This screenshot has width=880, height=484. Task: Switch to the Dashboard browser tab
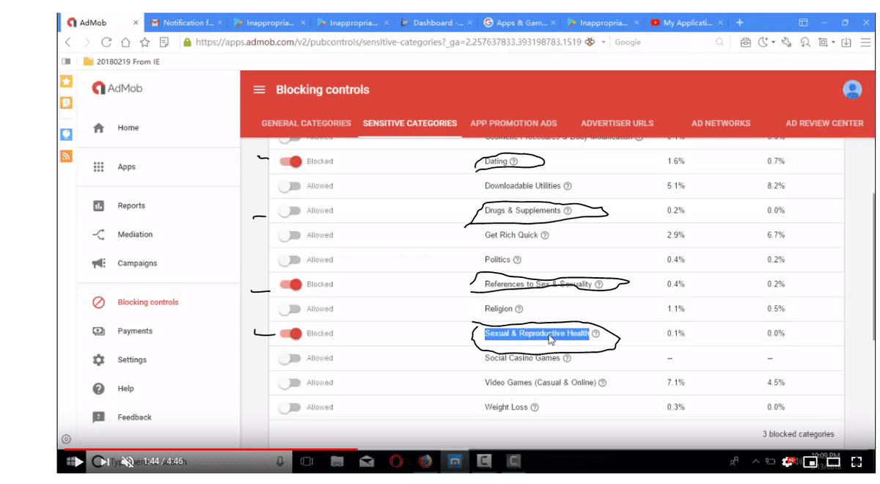438,23
